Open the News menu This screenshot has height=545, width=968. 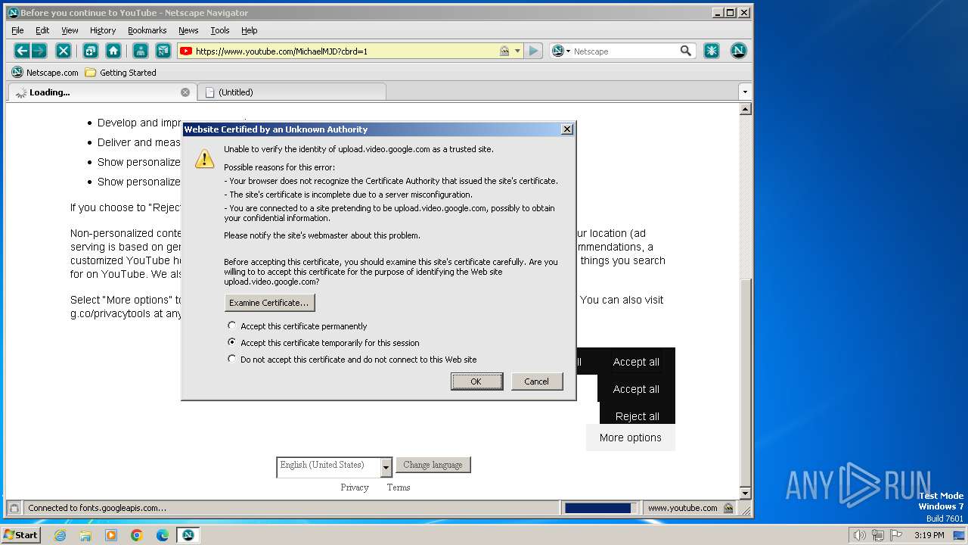pos(188,30)
